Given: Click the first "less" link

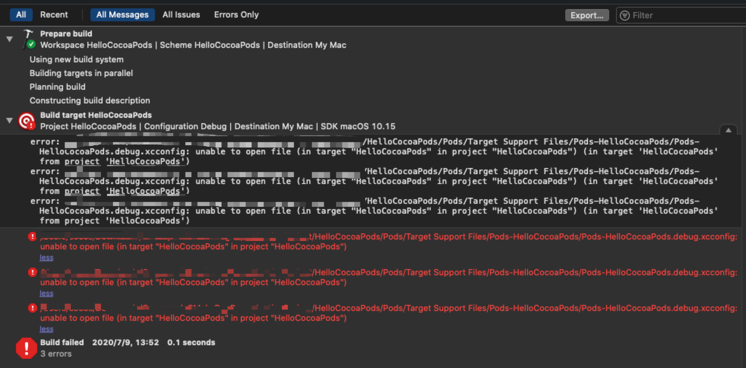Looking at the screenshot, I should click(x=46, y=258).
